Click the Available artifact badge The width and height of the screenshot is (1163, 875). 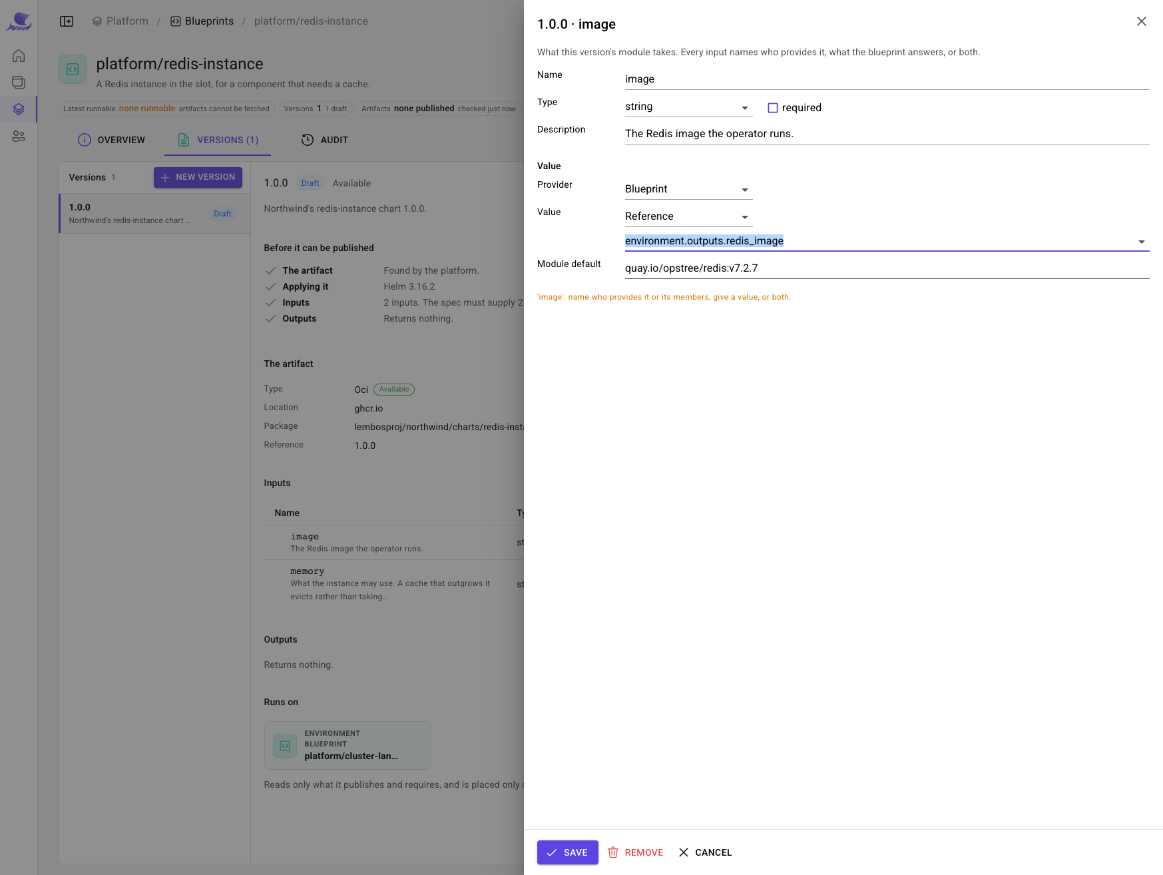[394, 390]
